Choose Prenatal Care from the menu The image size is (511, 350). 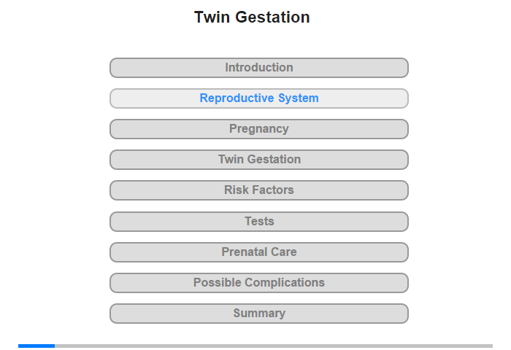258,252
